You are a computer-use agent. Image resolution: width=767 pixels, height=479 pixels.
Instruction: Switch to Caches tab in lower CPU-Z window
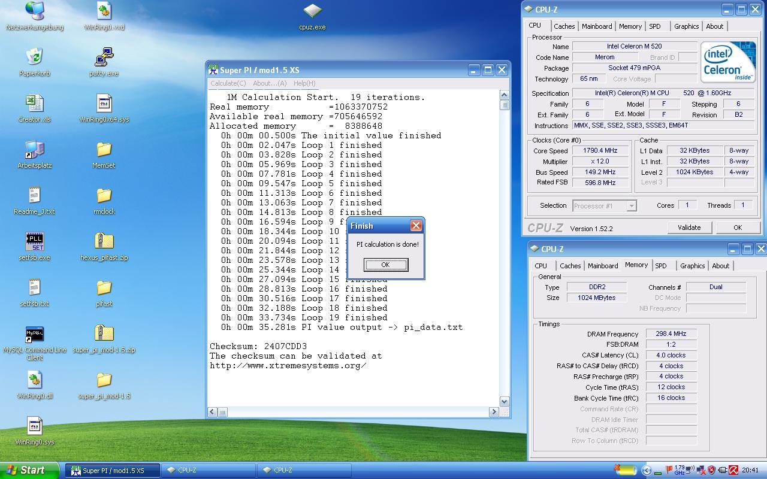click(x=570, y=266)
